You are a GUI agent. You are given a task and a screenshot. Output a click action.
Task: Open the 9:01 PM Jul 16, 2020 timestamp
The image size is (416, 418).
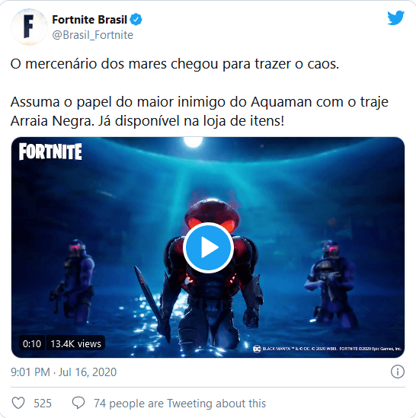[63, 372]
